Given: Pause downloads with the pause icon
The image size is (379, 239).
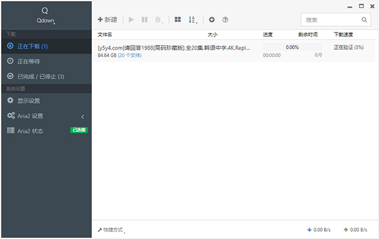Looking at the screenshot, I should 144,20.
